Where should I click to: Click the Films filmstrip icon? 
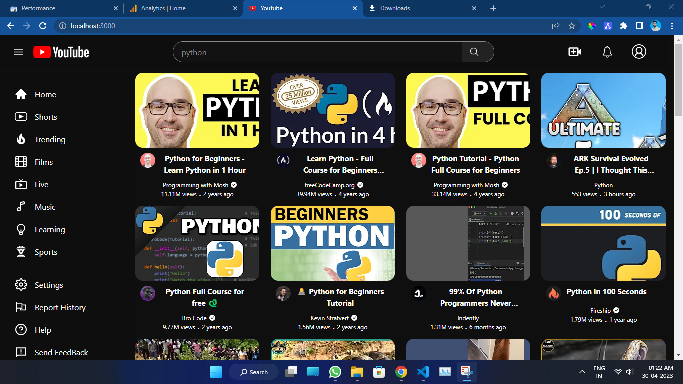point(21,162)
